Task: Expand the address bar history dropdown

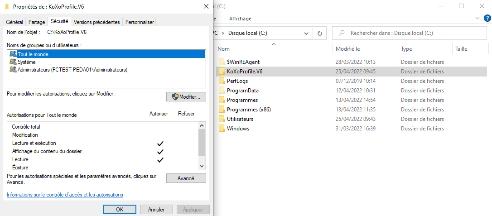Action: pos(307,33)
